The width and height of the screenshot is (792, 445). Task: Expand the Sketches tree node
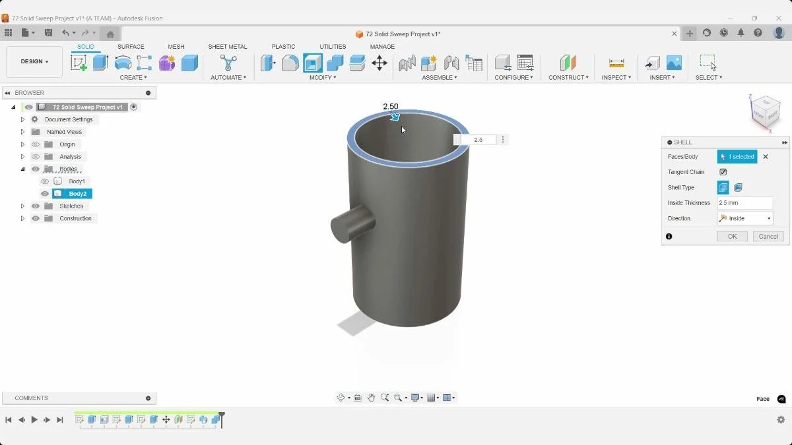(22, 206)
